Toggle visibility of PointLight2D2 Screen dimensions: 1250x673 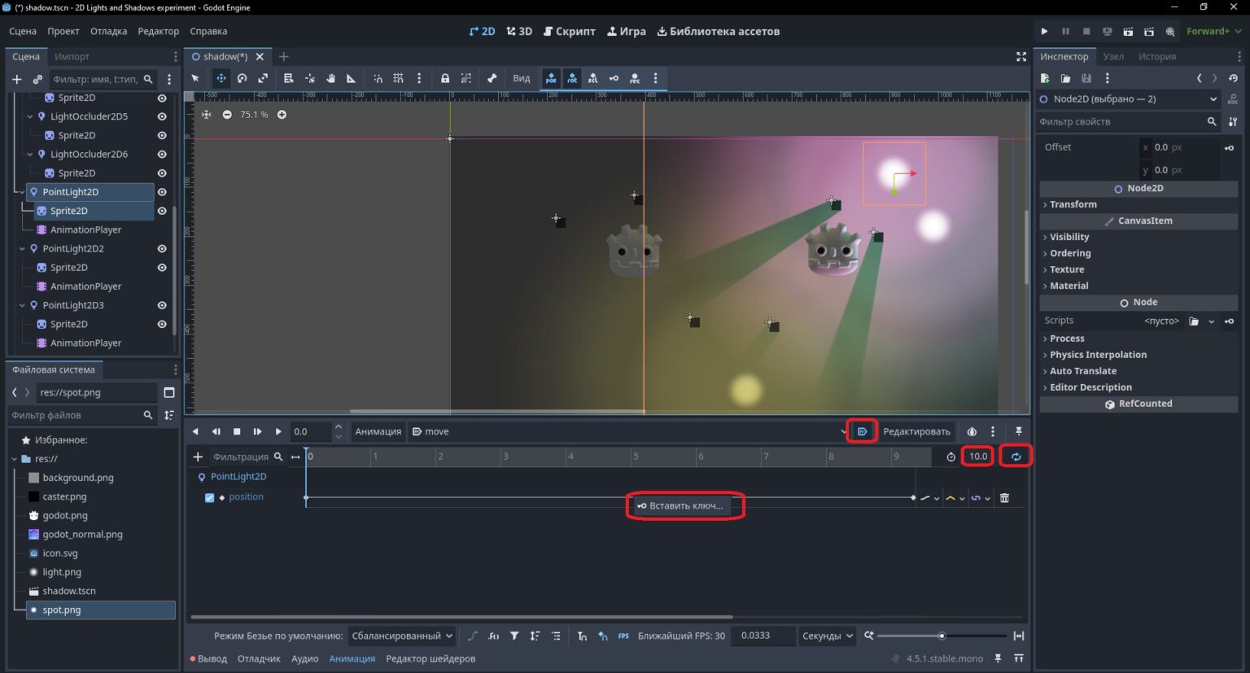[162, 248]
